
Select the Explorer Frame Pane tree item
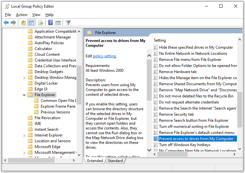(x=58, y=106)
